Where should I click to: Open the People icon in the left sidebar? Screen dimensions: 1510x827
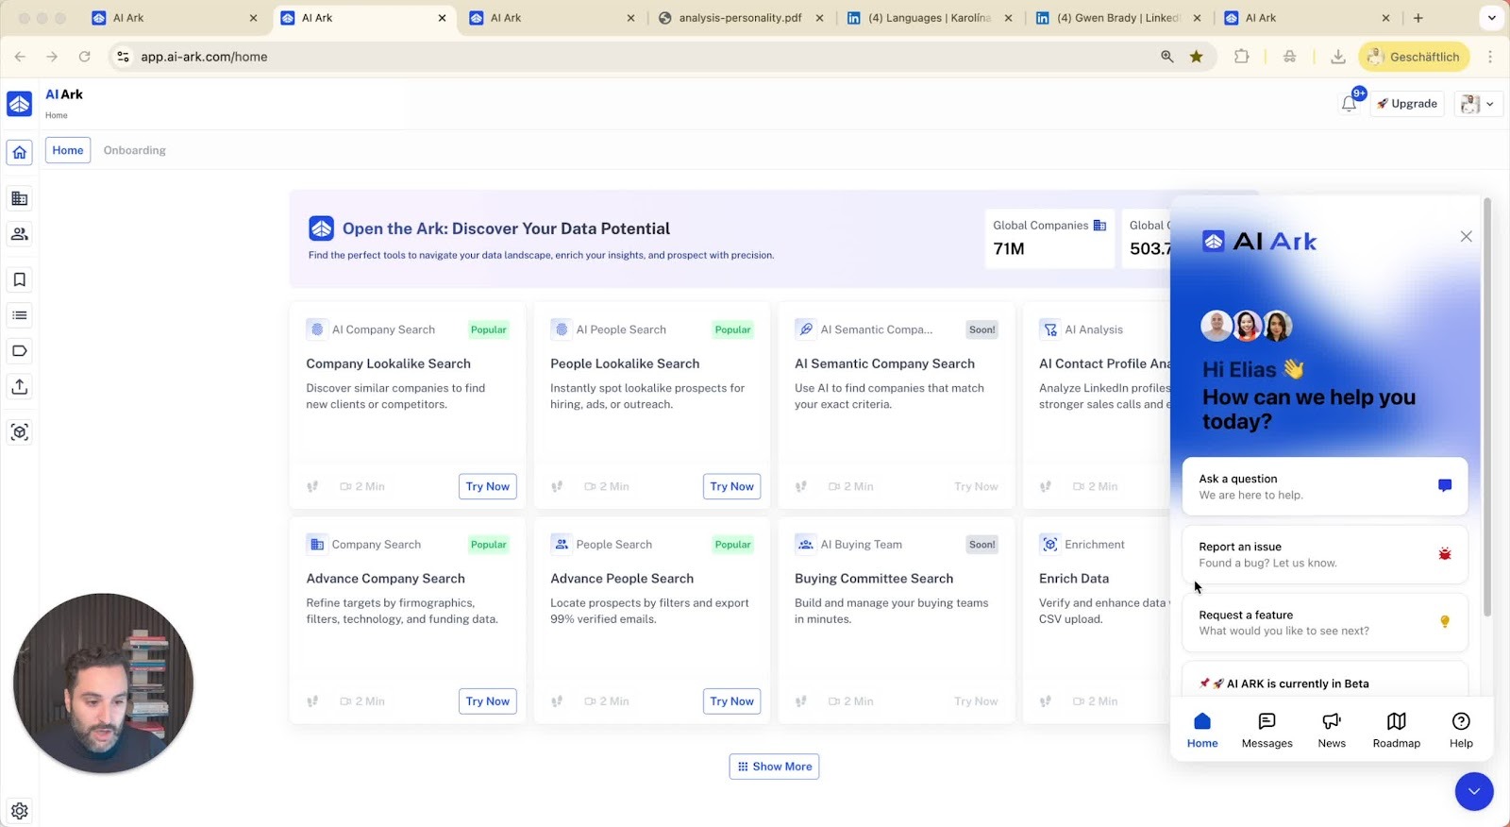tap(20, 234)
